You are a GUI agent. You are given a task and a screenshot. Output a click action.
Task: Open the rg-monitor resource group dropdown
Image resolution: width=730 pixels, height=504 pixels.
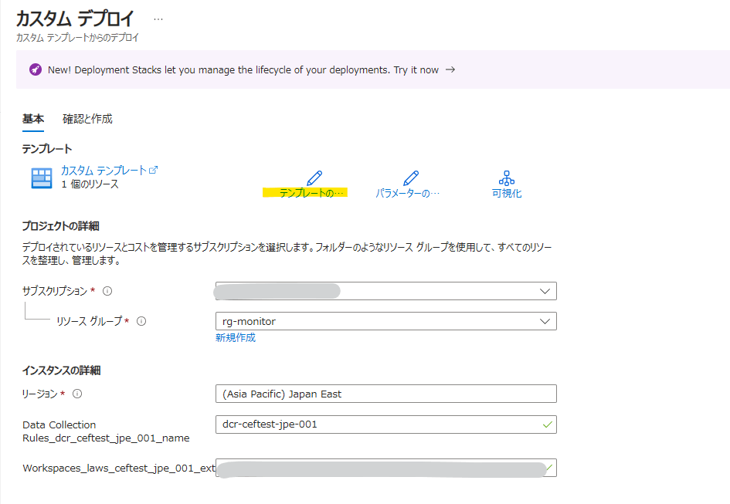click(x=386, y=321)
